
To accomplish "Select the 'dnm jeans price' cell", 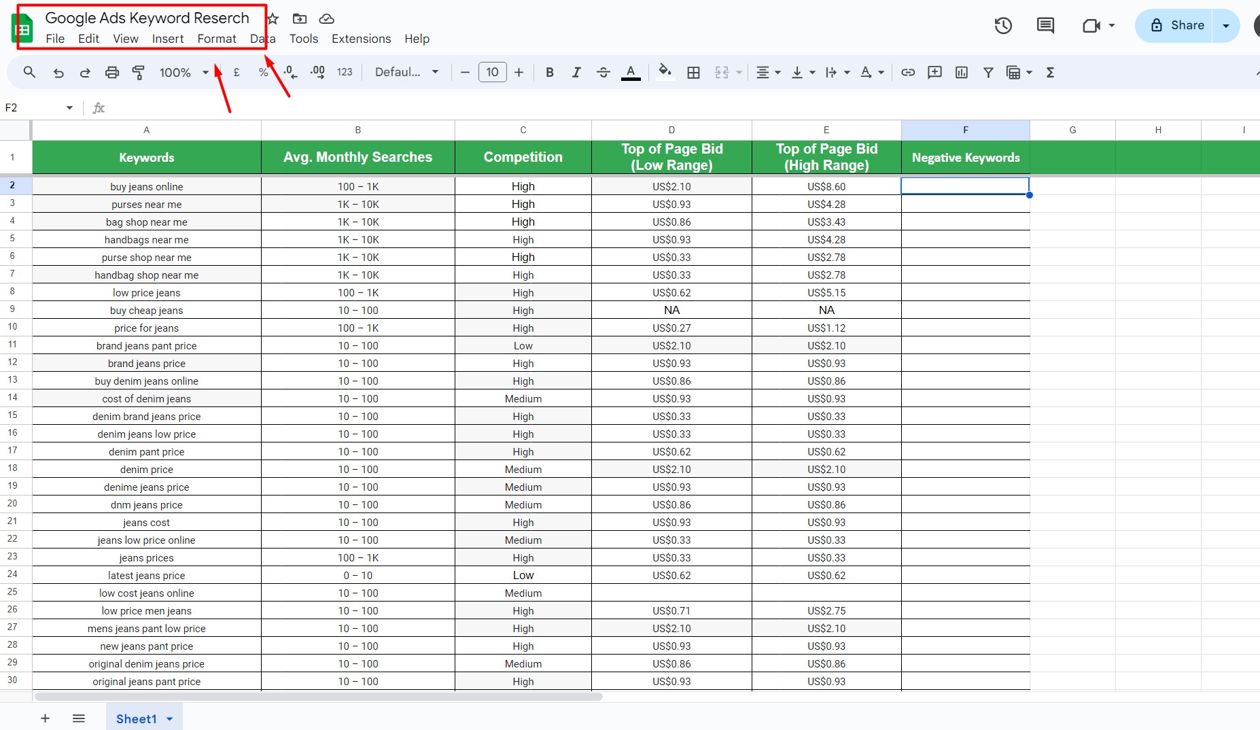I will pyautogui.click(x=147, y=504).
